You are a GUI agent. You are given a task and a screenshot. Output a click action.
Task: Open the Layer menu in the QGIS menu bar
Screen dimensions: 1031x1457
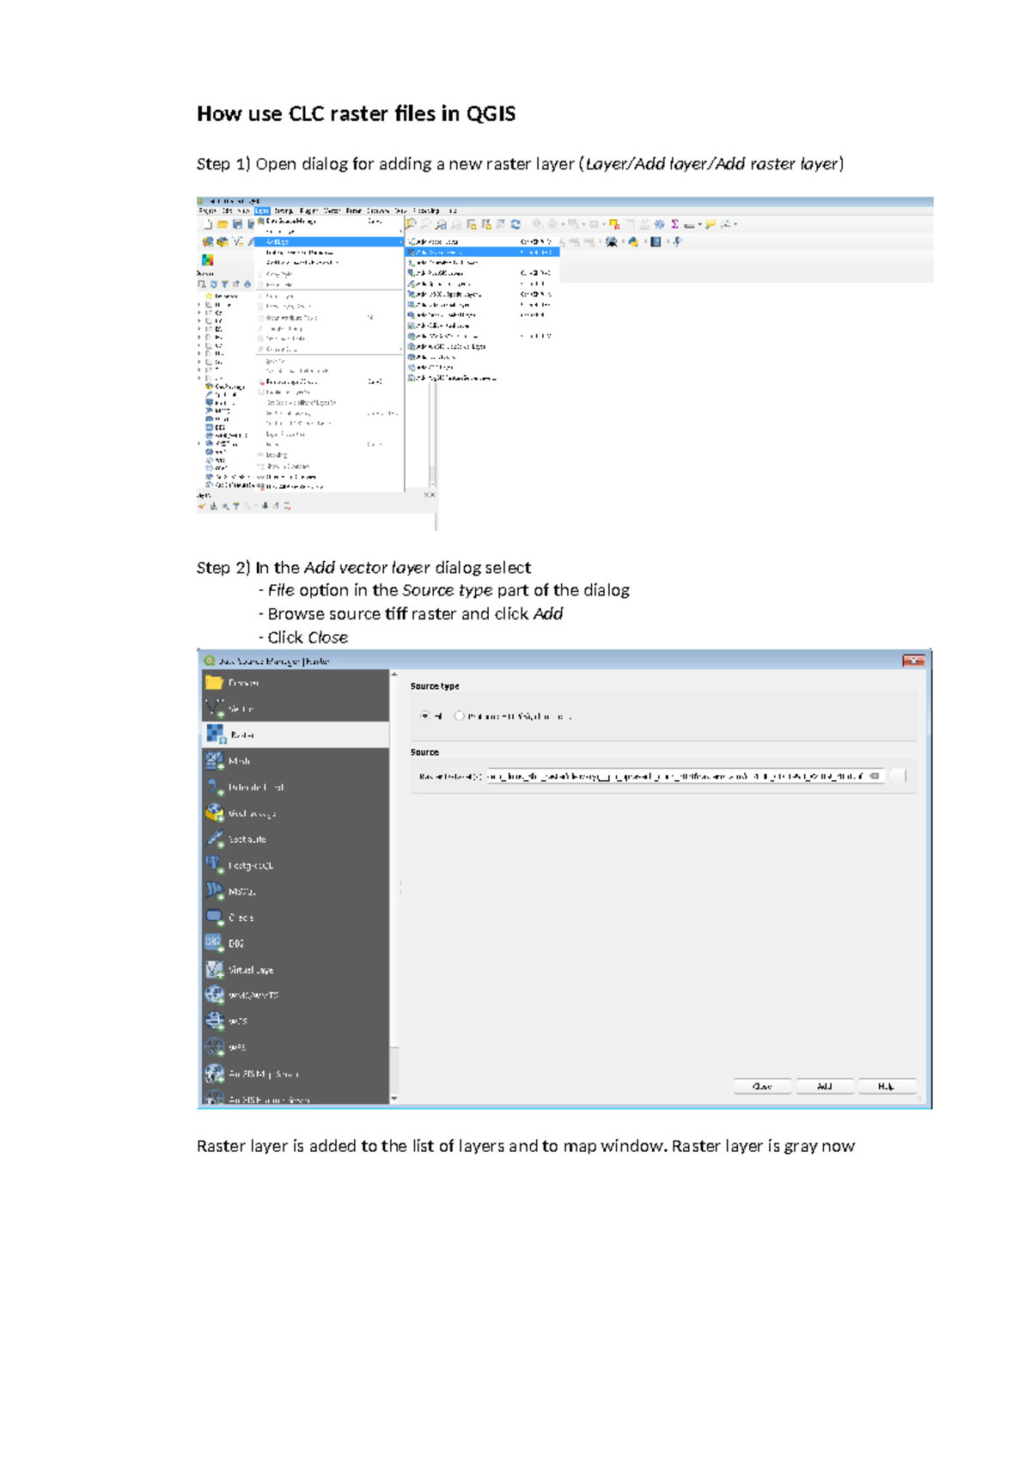pyautogui.click(x=262, y=210)
